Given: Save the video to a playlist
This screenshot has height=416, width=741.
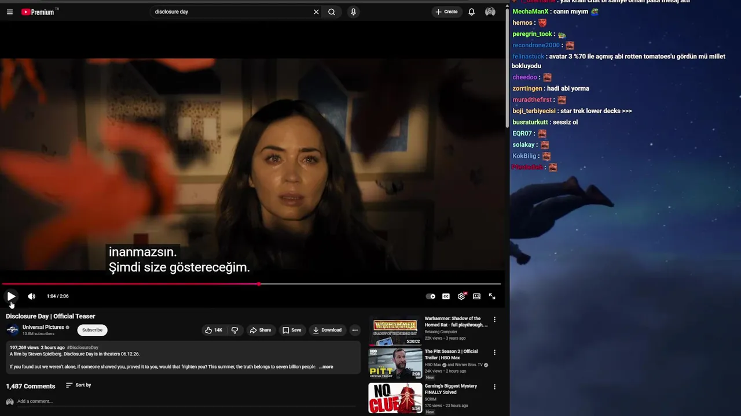Looking at the screenshot, I should click(x=292, y=330).
